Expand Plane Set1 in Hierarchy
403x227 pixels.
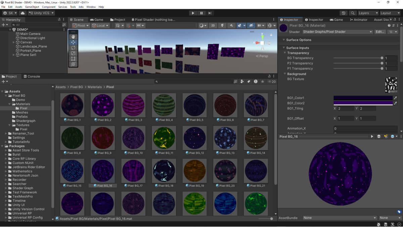tap(13, 55)
